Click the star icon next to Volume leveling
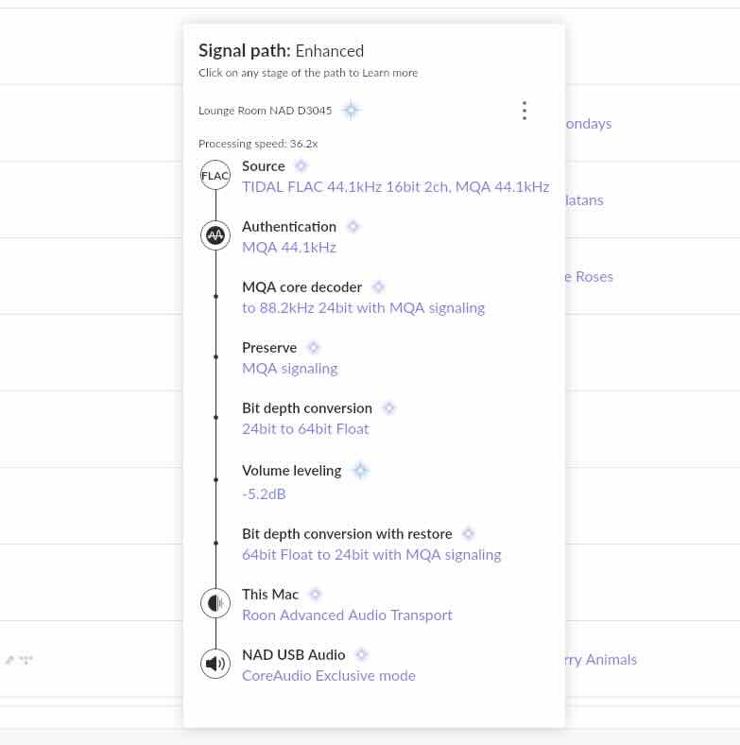 click(x=360, y=471)
